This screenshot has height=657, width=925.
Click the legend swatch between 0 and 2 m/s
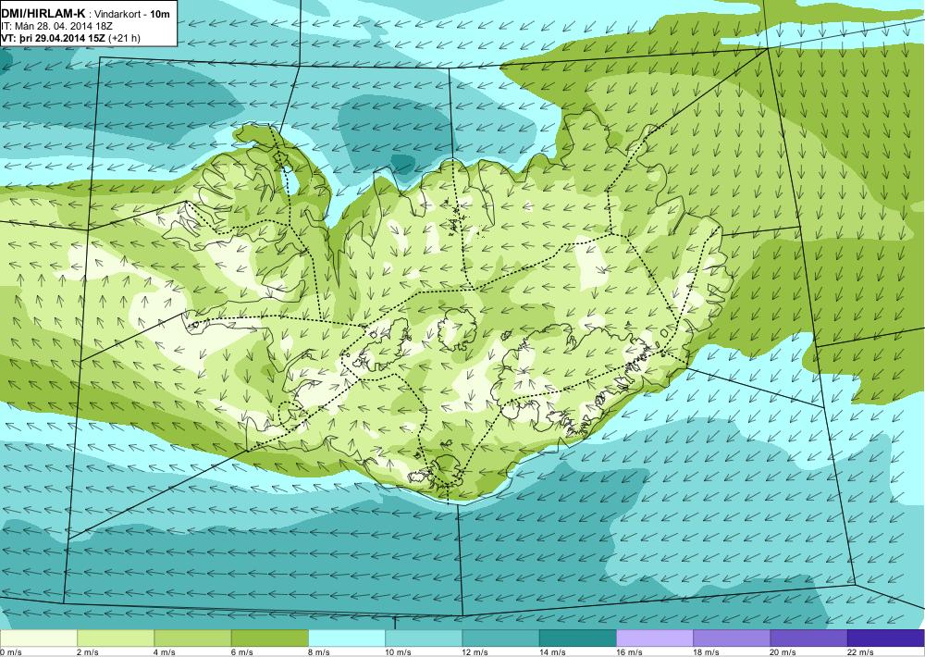click(39, 638)
